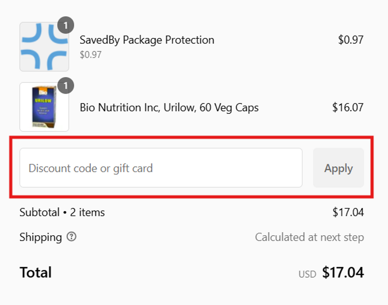Image resolution: width=388 pixels, height=305 pixels.
Task: Click the '2 items' count text
Action: pos(88,212)
